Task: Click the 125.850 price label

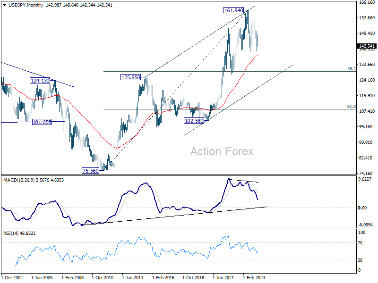Action: [131, 77]
